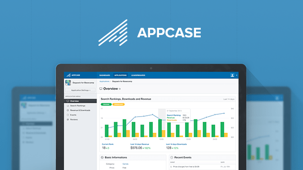Image resolution: width=303 pixels, height=170 pixels.
Task: Toggle the yellow Downloads series pill
Action: click(118, 104)
